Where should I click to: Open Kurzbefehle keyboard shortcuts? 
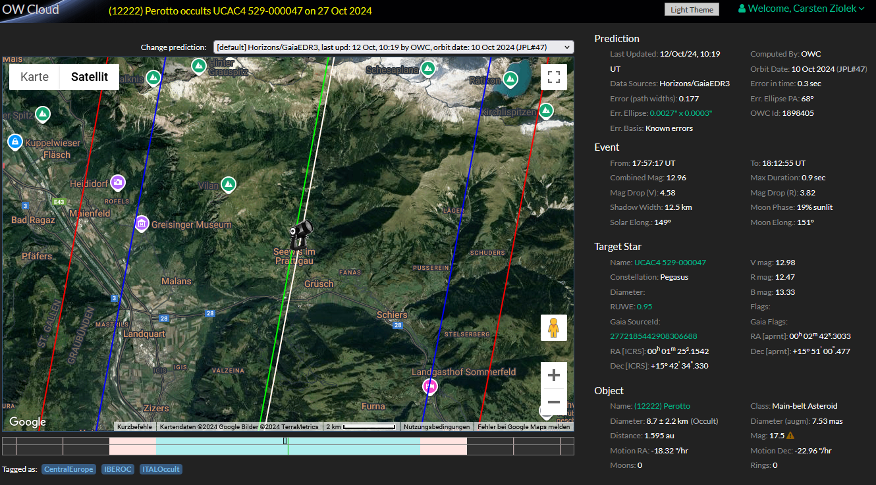pos(135,426)
